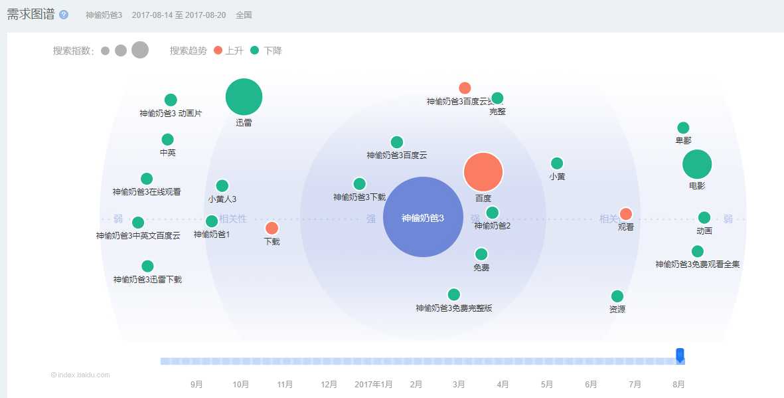Jump timeline to 2月
This screenshot has width=784, height=398.
pyautogui.click(x=416, y=385)
